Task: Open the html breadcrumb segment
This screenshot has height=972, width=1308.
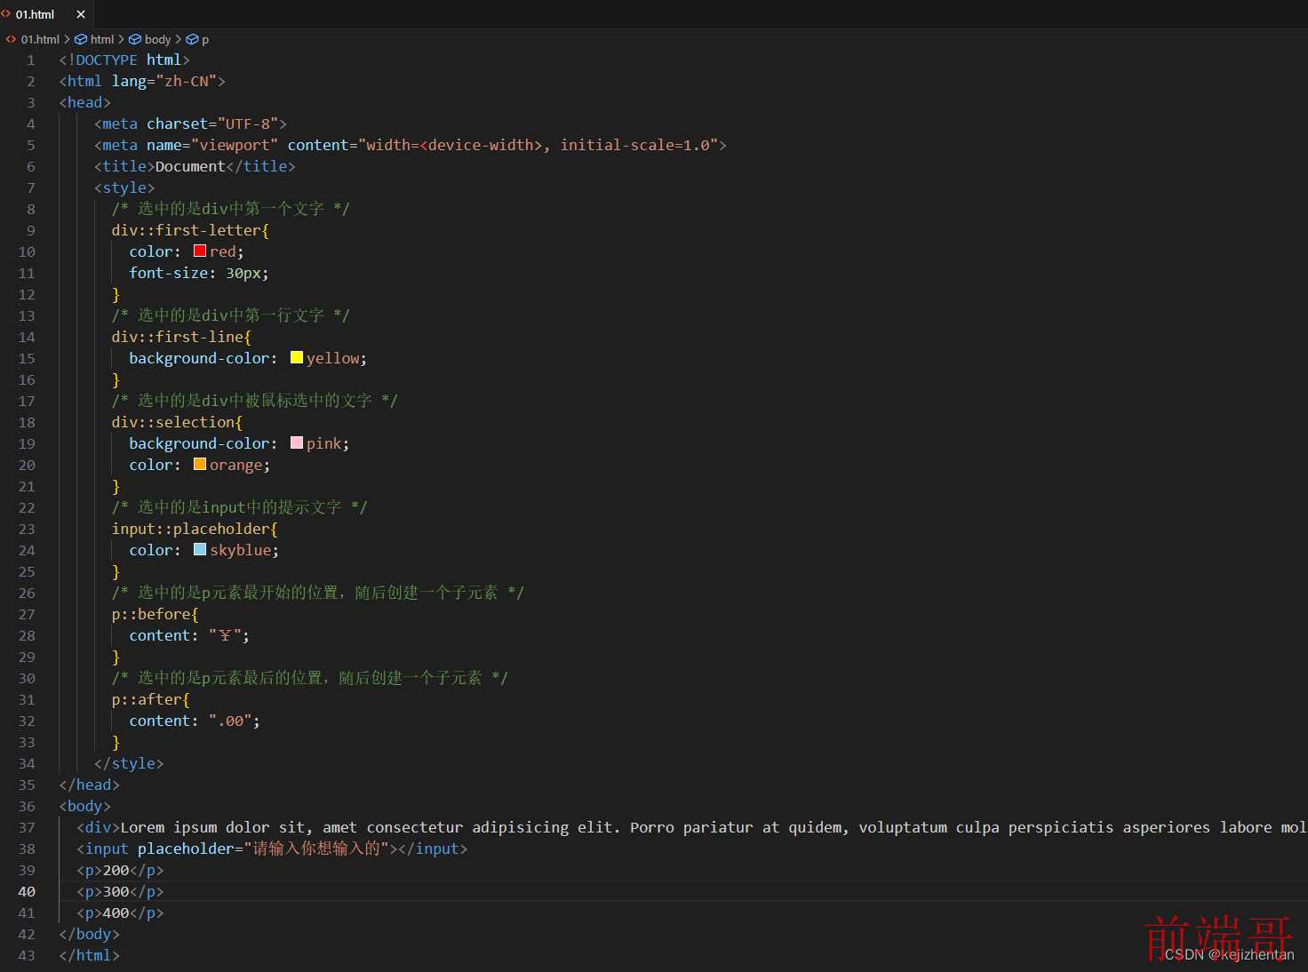Action: click(x=102, y=39)
